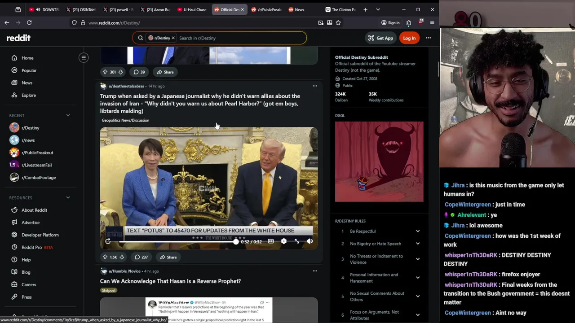Open the 39 comments on top post
This screenshot has height=323, width=575.
coord(139,72)
